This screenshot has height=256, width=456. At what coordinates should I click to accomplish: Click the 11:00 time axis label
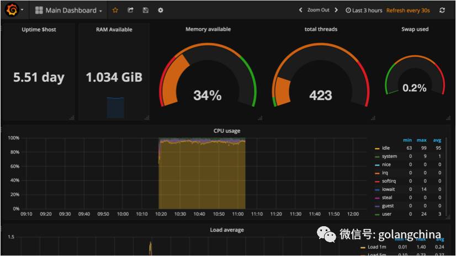click(237, 214)
